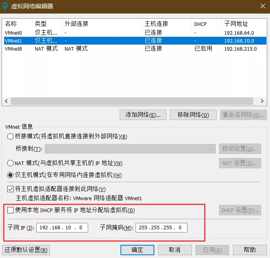Close the virtual network editor dialog
This screenshot has height=258, width=270.
[262, 6]
